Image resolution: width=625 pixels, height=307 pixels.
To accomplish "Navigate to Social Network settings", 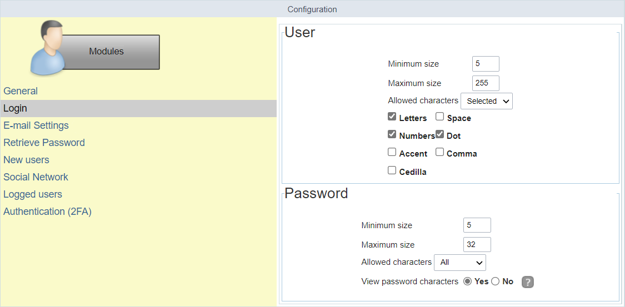I will click(x=36, y=177).
